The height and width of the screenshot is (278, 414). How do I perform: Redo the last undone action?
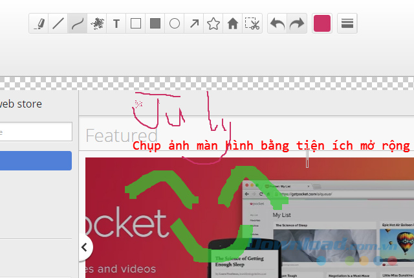pos(297,23)
